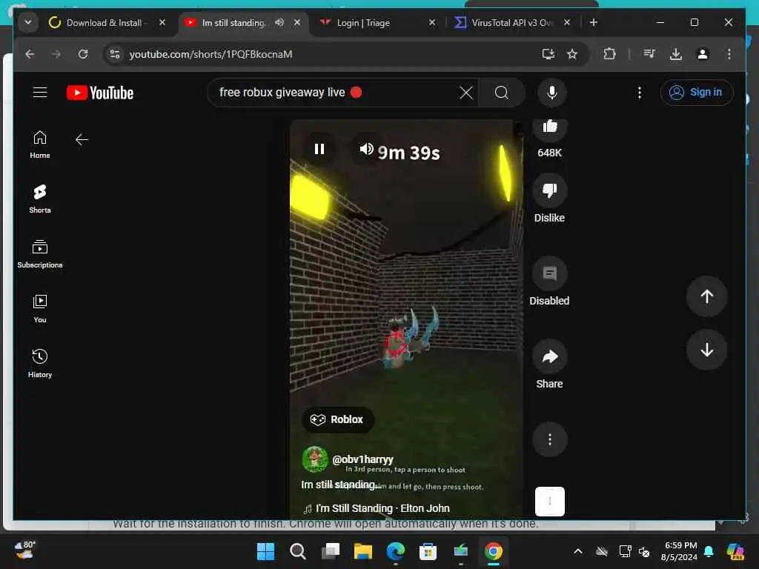The width and height of the screenshot is (759, 569).
Task: Open the Short's more options menu
Action: coord(549,440)
